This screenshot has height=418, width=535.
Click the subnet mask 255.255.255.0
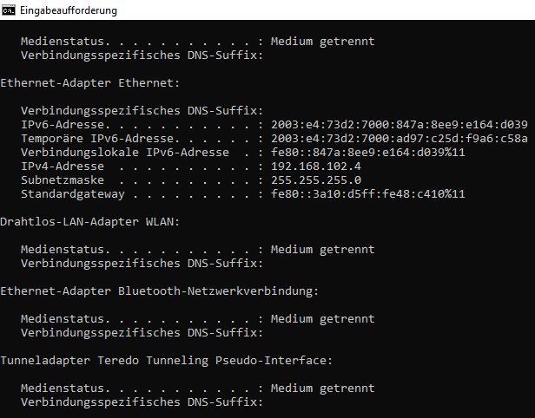coord(316,180)
